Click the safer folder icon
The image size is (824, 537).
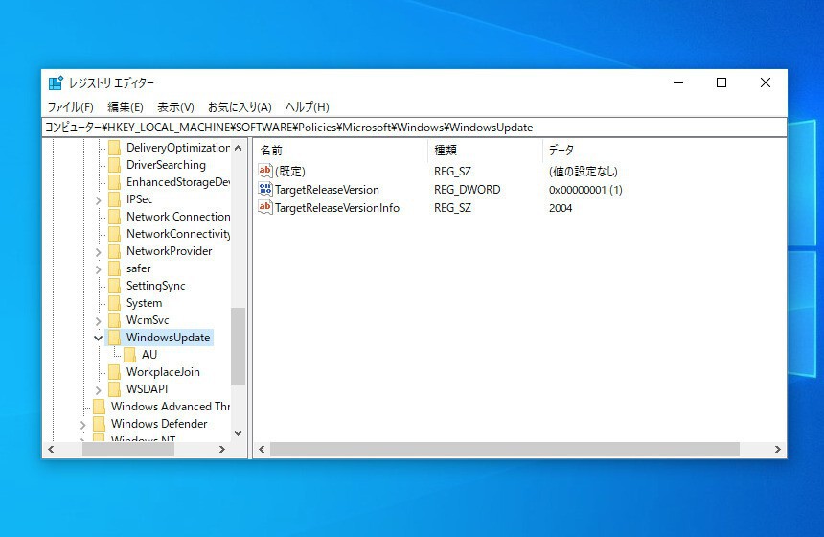click(115, 268)
